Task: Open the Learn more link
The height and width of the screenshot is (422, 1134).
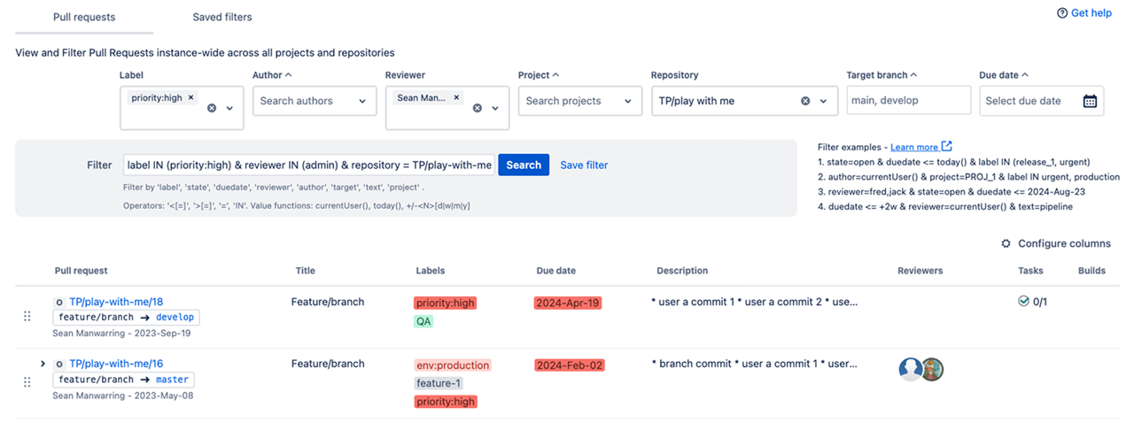Action: pyautogui.click(x=914, y=147)
